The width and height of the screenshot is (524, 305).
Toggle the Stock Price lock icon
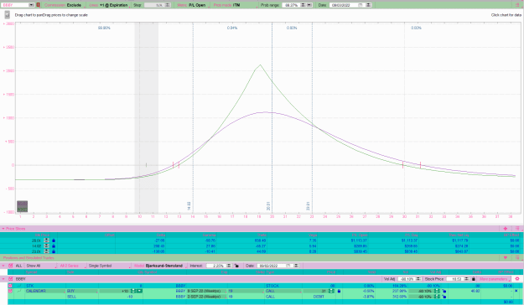point(473,279)
